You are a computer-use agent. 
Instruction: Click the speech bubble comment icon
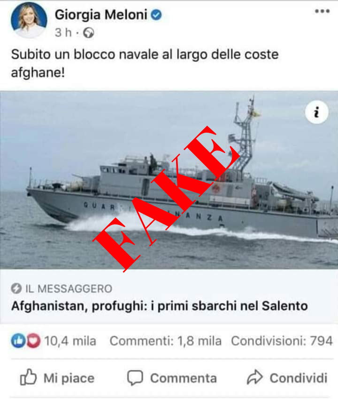coord(135,378)
